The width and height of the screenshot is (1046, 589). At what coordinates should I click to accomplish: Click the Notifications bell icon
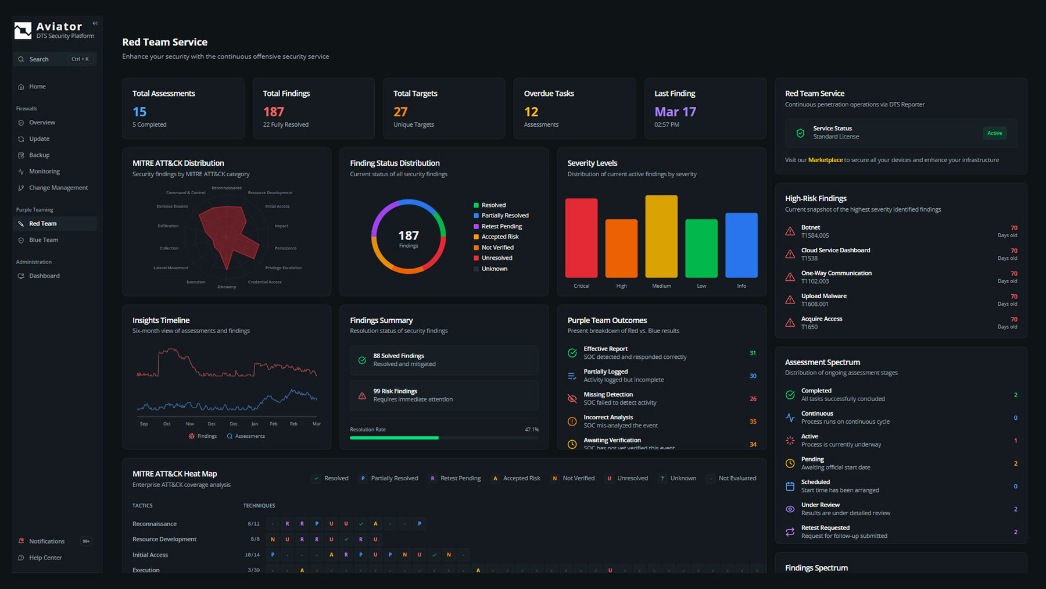(21, 541)
